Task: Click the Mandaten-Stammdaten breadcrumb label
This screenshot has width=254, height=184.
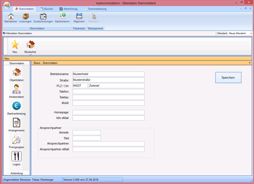Action: coord(19,33)
